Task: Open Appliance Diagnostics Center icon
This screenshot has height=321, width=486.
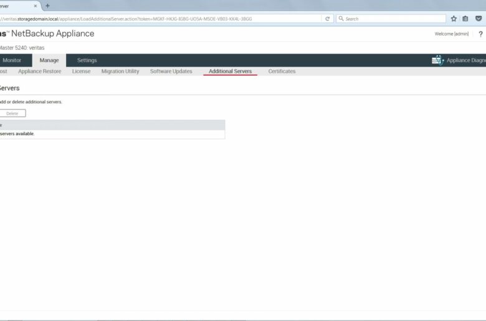Action: pyautogui.click(x=437, y=60)
